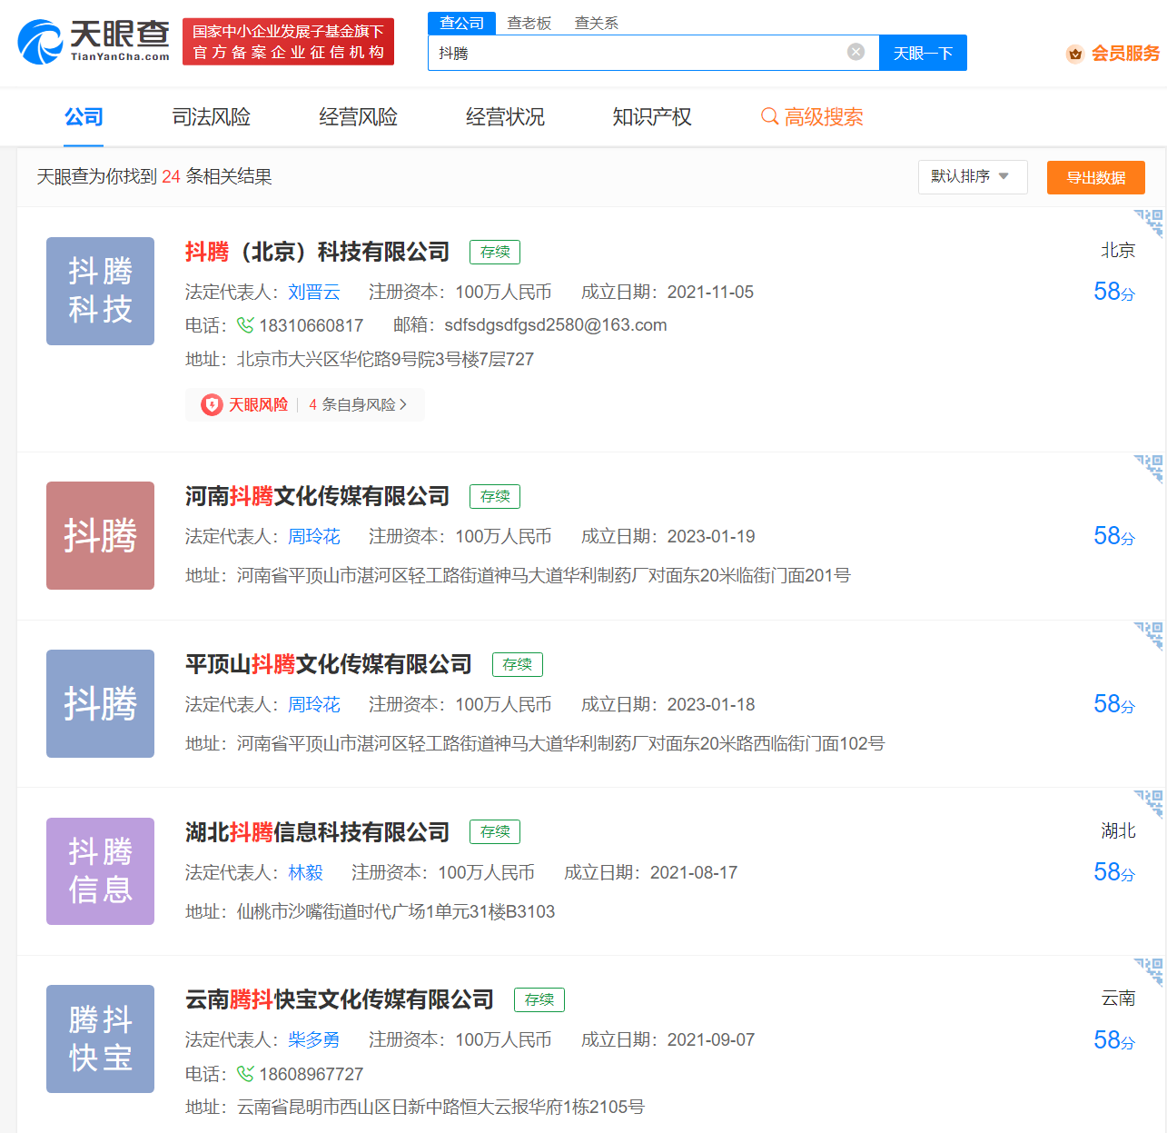Switch to the 查老板 tab
Image resolution: width=1167 pixels, height=1133 pixels.
[530, 23]
